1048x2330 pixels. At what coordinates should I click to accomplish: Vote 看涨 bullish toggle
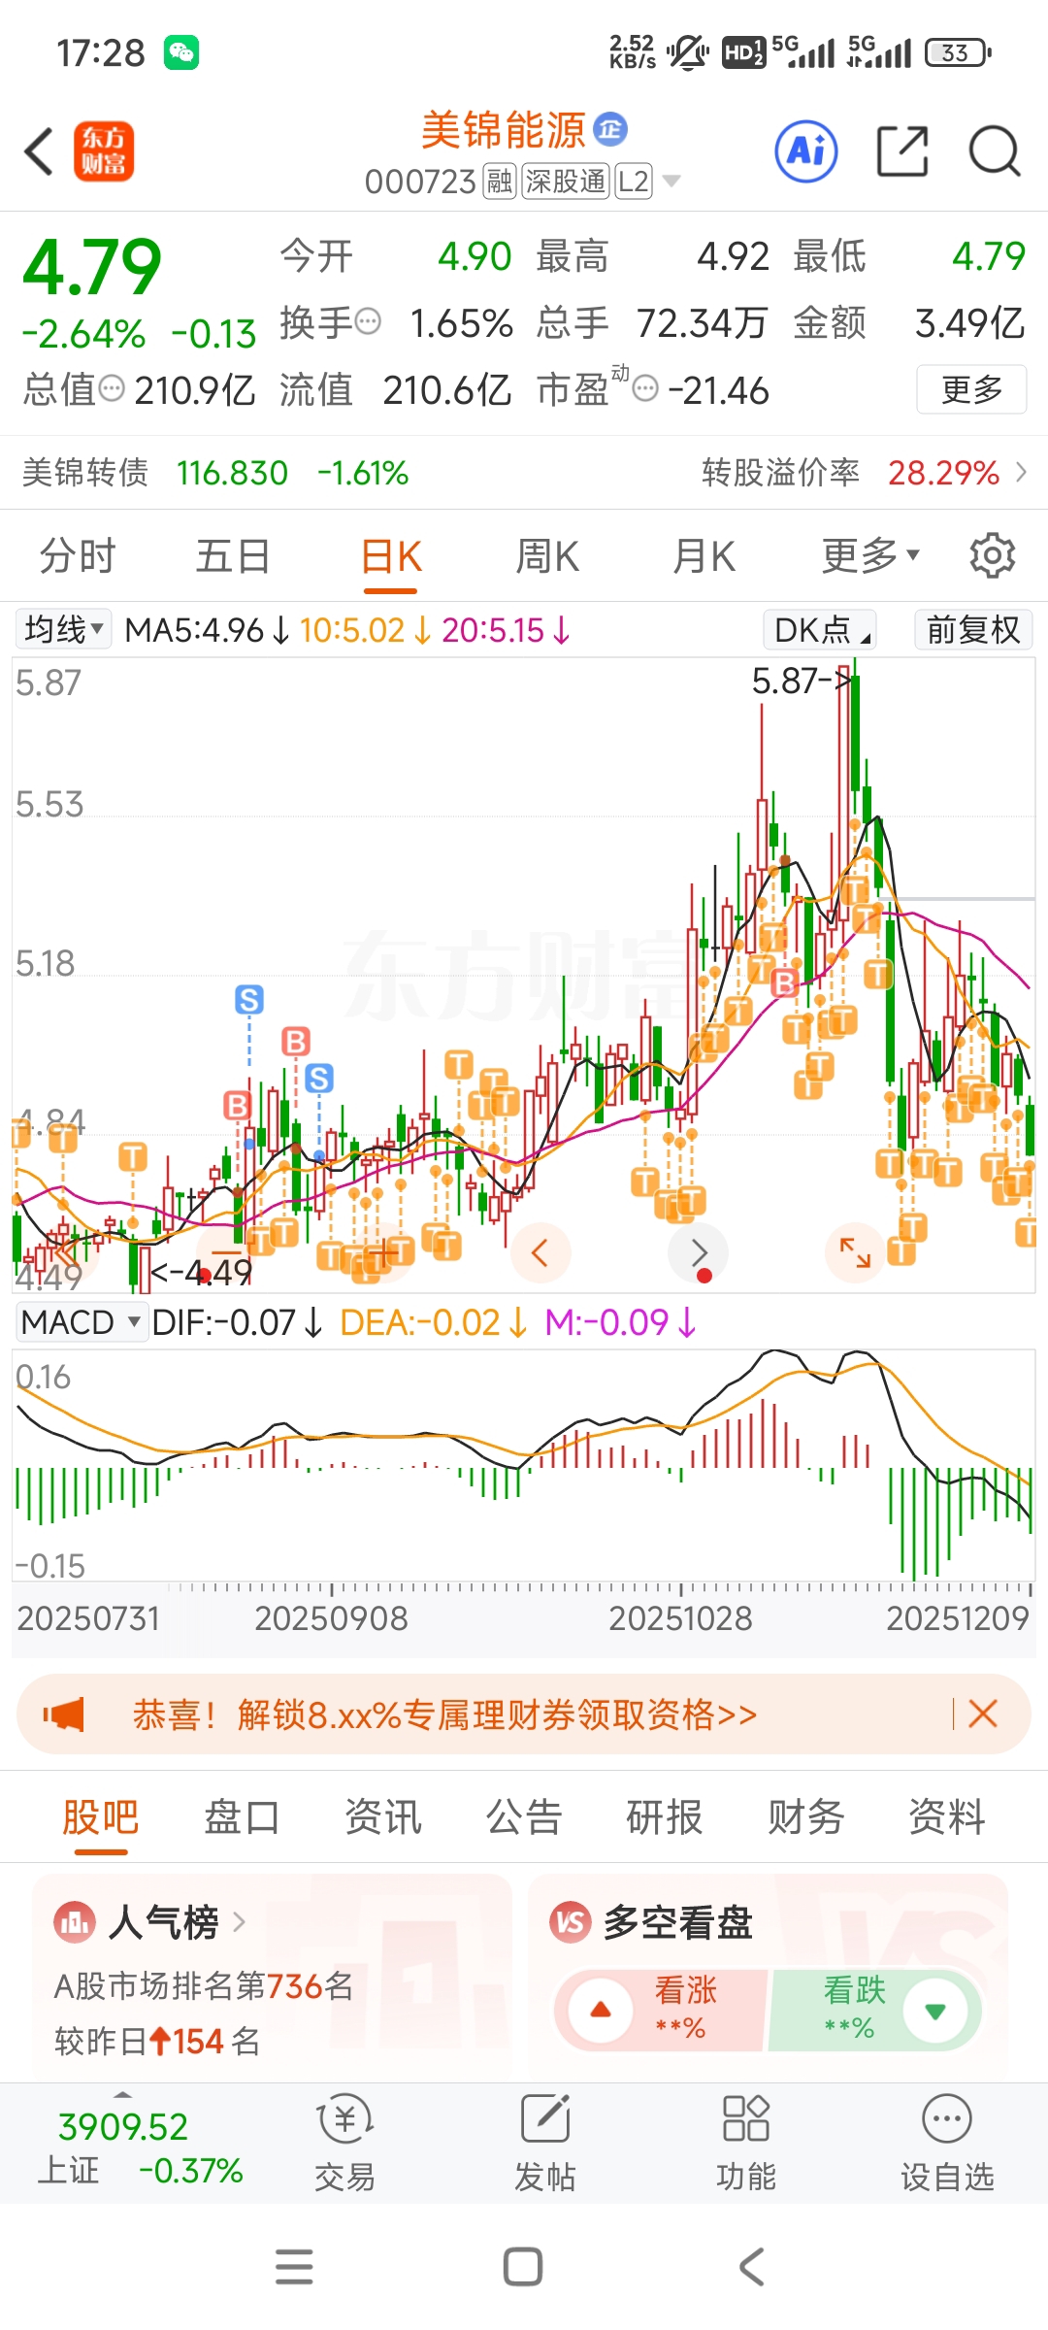point(661,2010)
